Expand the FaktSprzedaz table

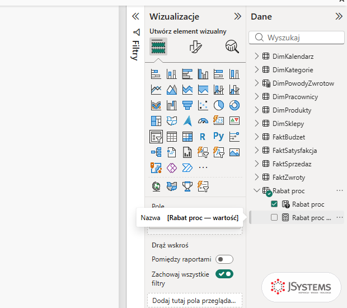[x=256, y=164]
